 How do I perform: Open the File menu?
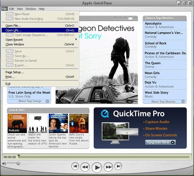pos(4,9)
